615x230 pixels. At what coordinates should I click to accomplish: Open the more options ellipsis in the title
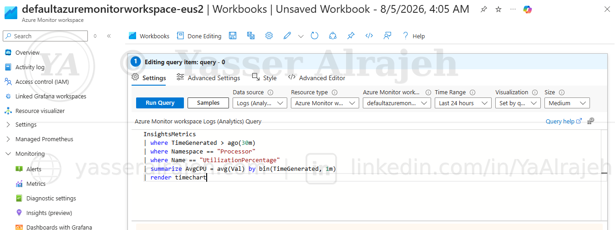pyautogui.click(x=513, y=10)
